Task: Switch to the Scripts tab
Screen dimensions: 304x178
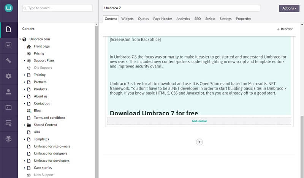Action: coord(210,19)
